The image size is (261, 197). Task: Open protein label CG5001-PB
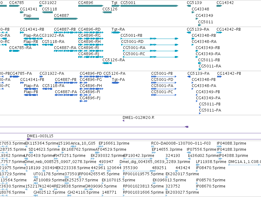[162, 74]
